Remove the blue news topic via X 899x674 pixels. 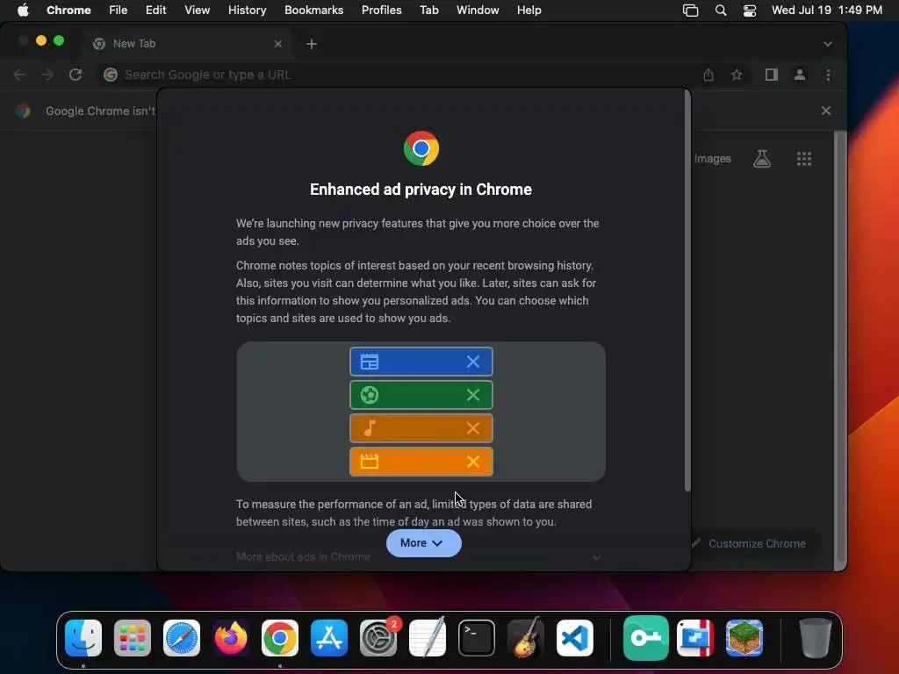point(473,362)
